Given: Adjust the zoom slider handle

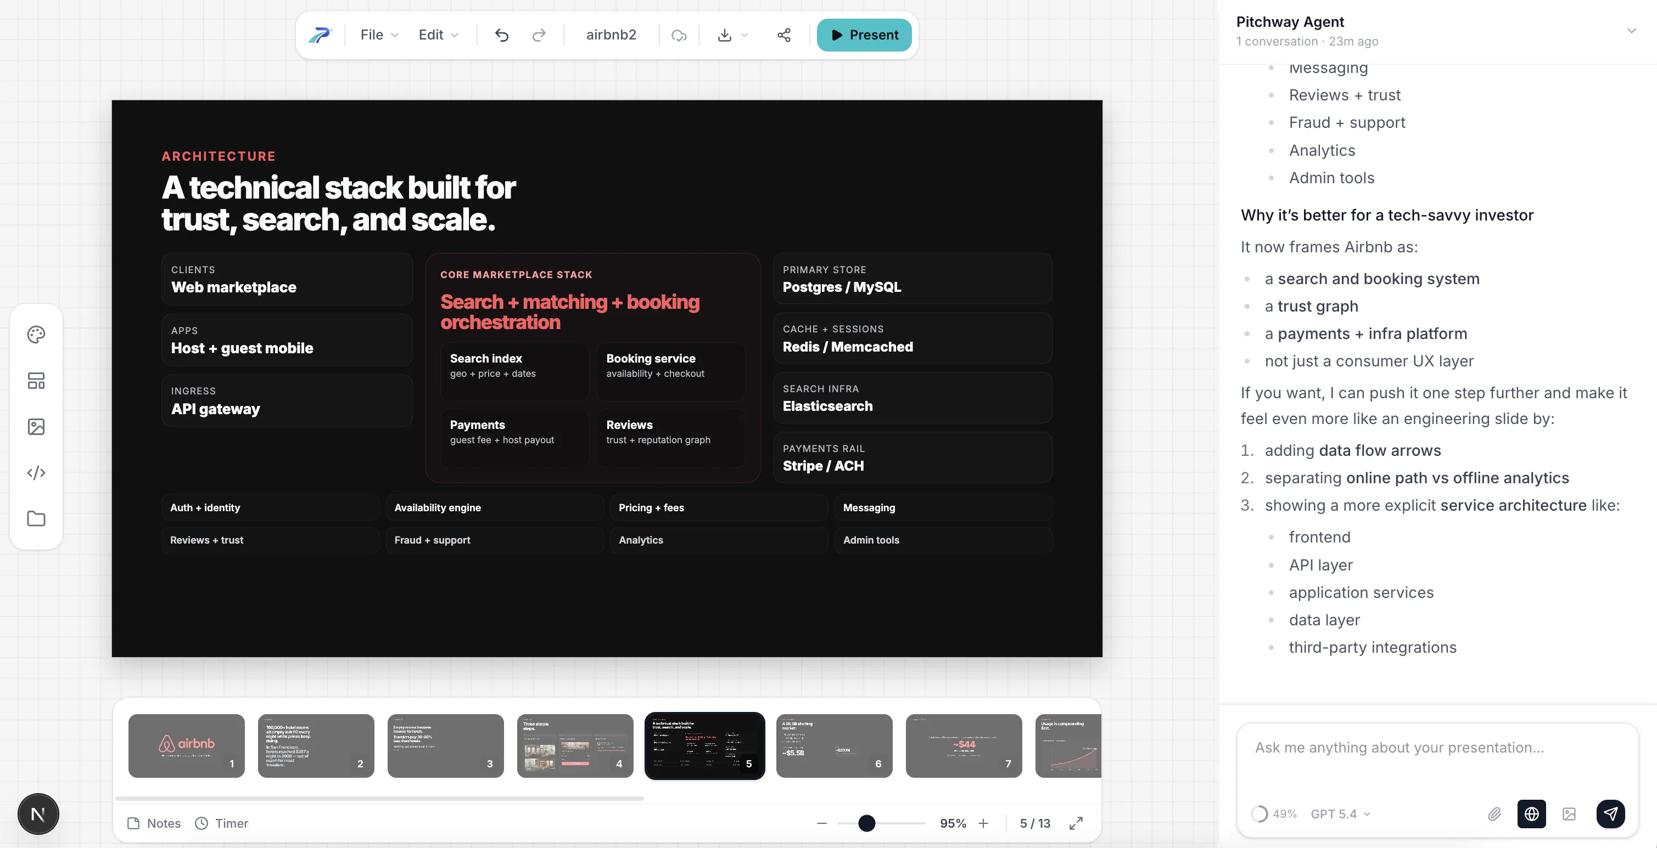Looking at the screenshot, I should 866,823.
